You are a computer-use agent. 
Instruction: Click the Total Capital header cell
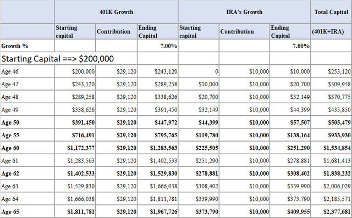pos(331,12)
